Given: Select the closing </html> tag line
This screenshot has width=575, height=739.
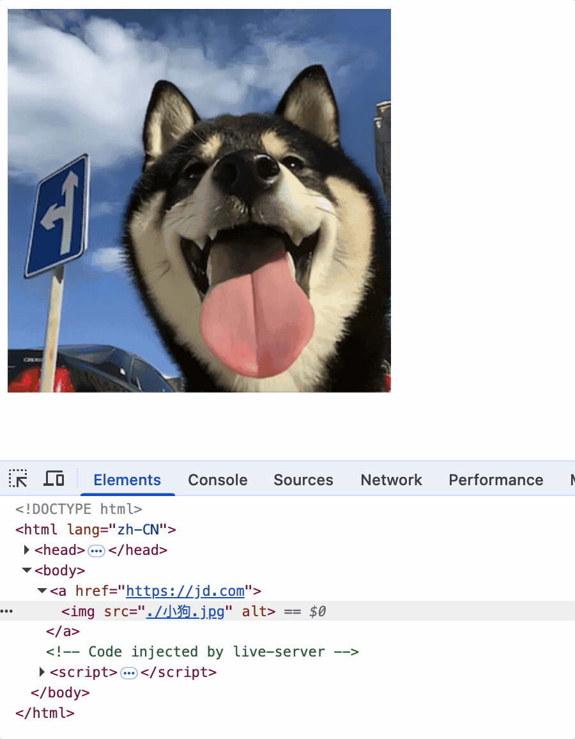Looking at the screenshot, I should (x=45, y=713).
